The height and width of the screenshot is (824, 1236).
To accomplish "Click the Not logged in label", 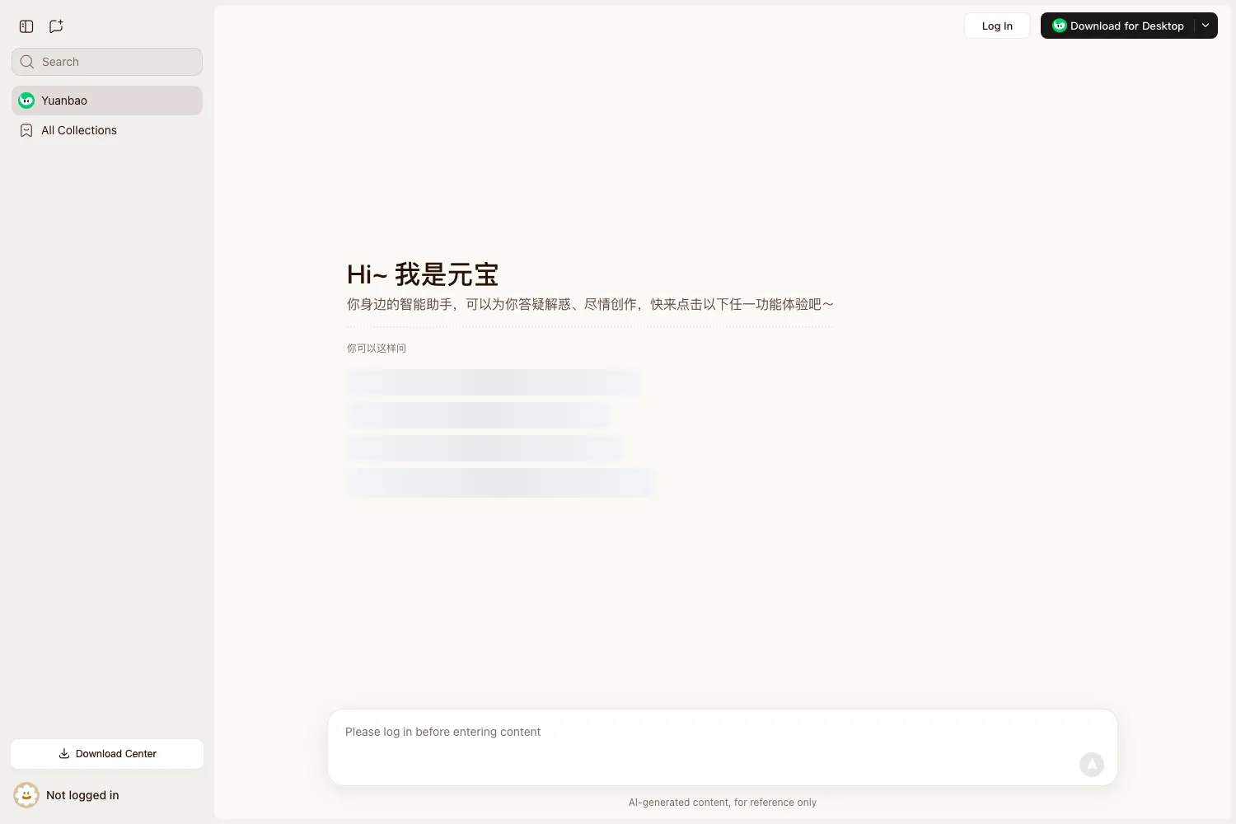I will click(x=82, y=795).
